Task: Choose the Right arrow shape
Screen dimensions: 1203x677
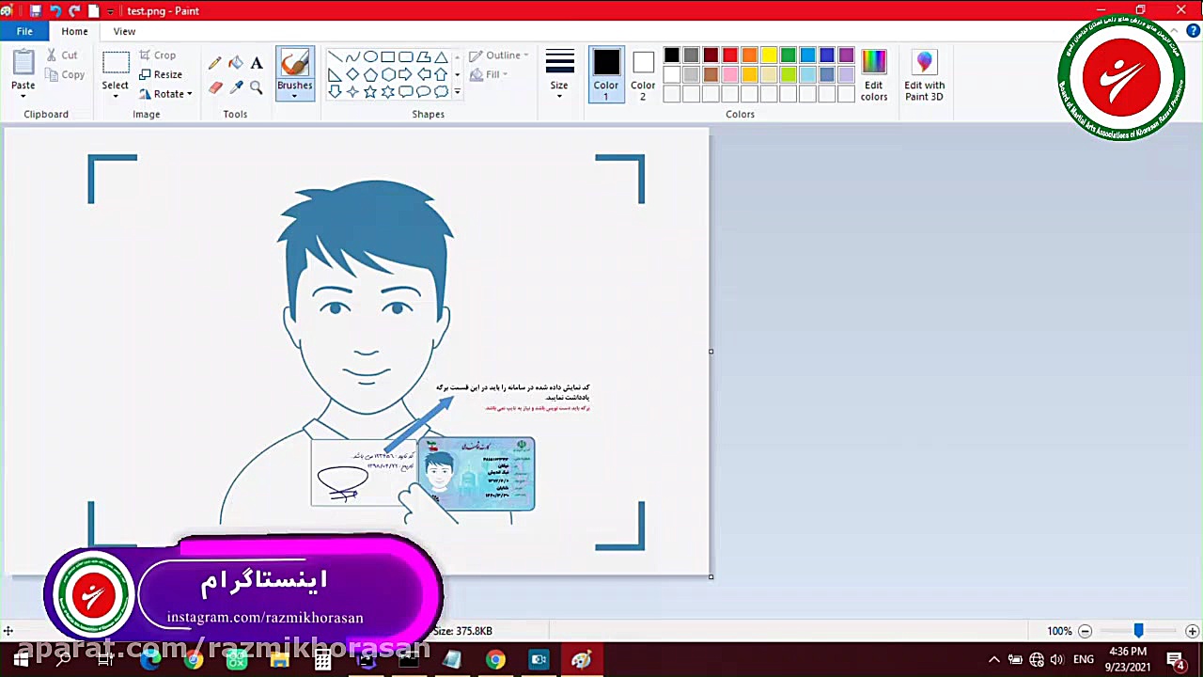Action: 406,74
